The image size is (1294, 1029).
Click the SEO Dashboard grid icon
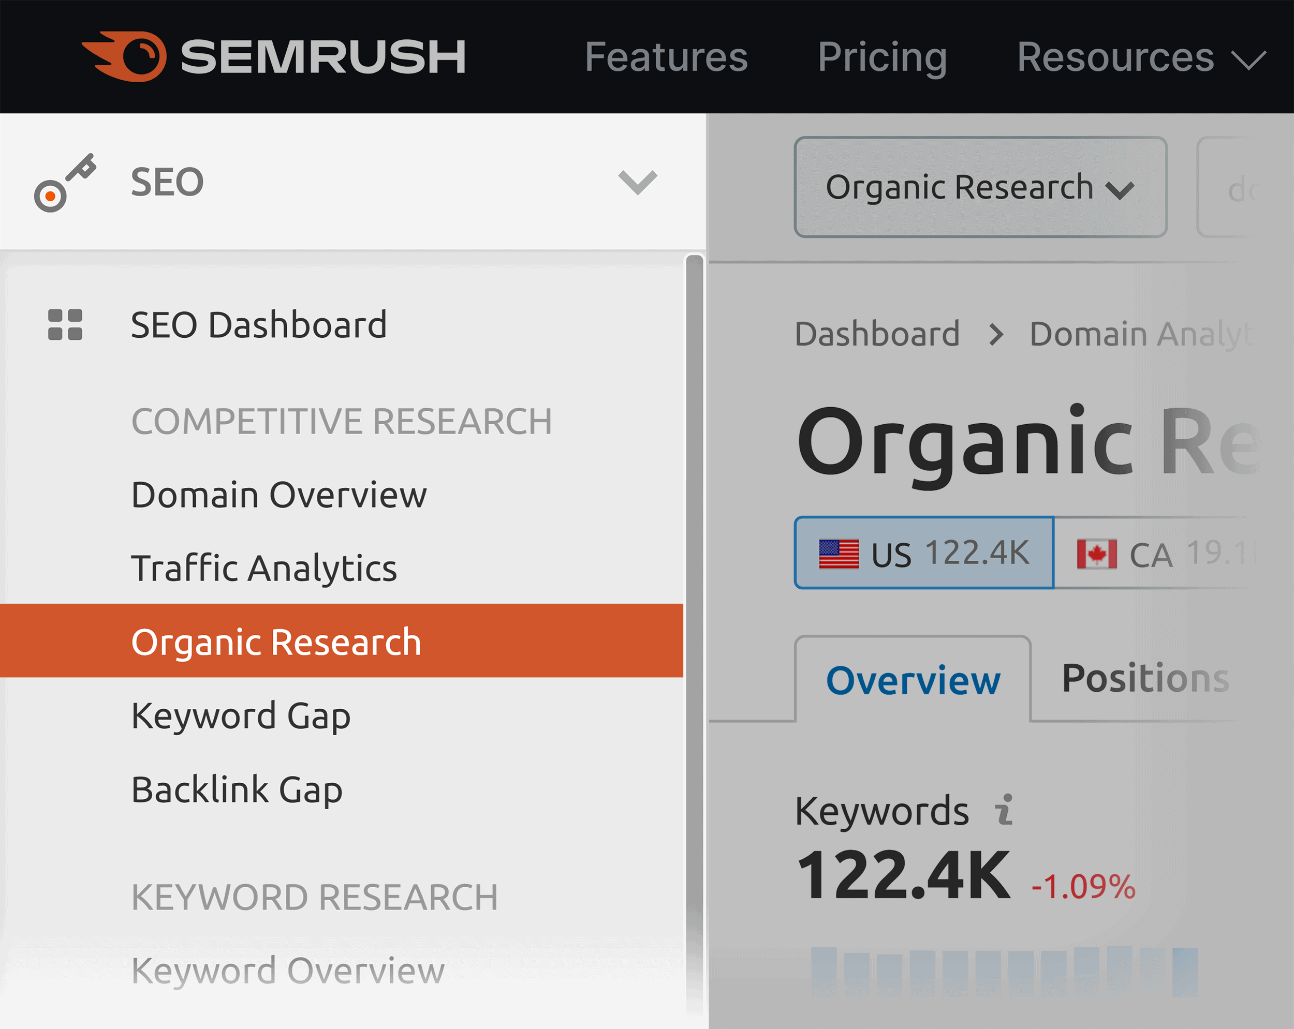click(x=65, y=324)
